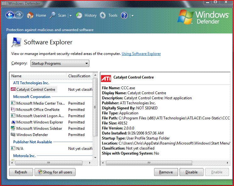
Task: Select the N/A list entry
Action: click(x=20, y=148)
